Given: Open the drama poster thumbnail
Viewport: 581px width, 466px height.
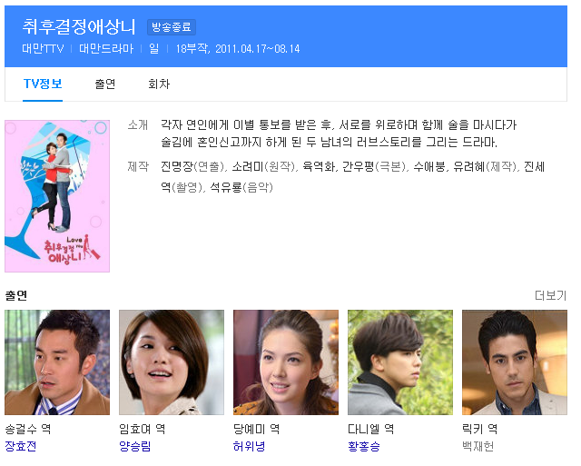Looking at the screenshot, I should [57, 196].
